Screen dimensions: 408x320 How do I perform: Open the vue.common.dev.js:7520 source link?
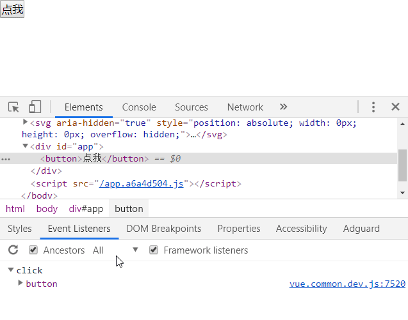[x=347, y=284]
